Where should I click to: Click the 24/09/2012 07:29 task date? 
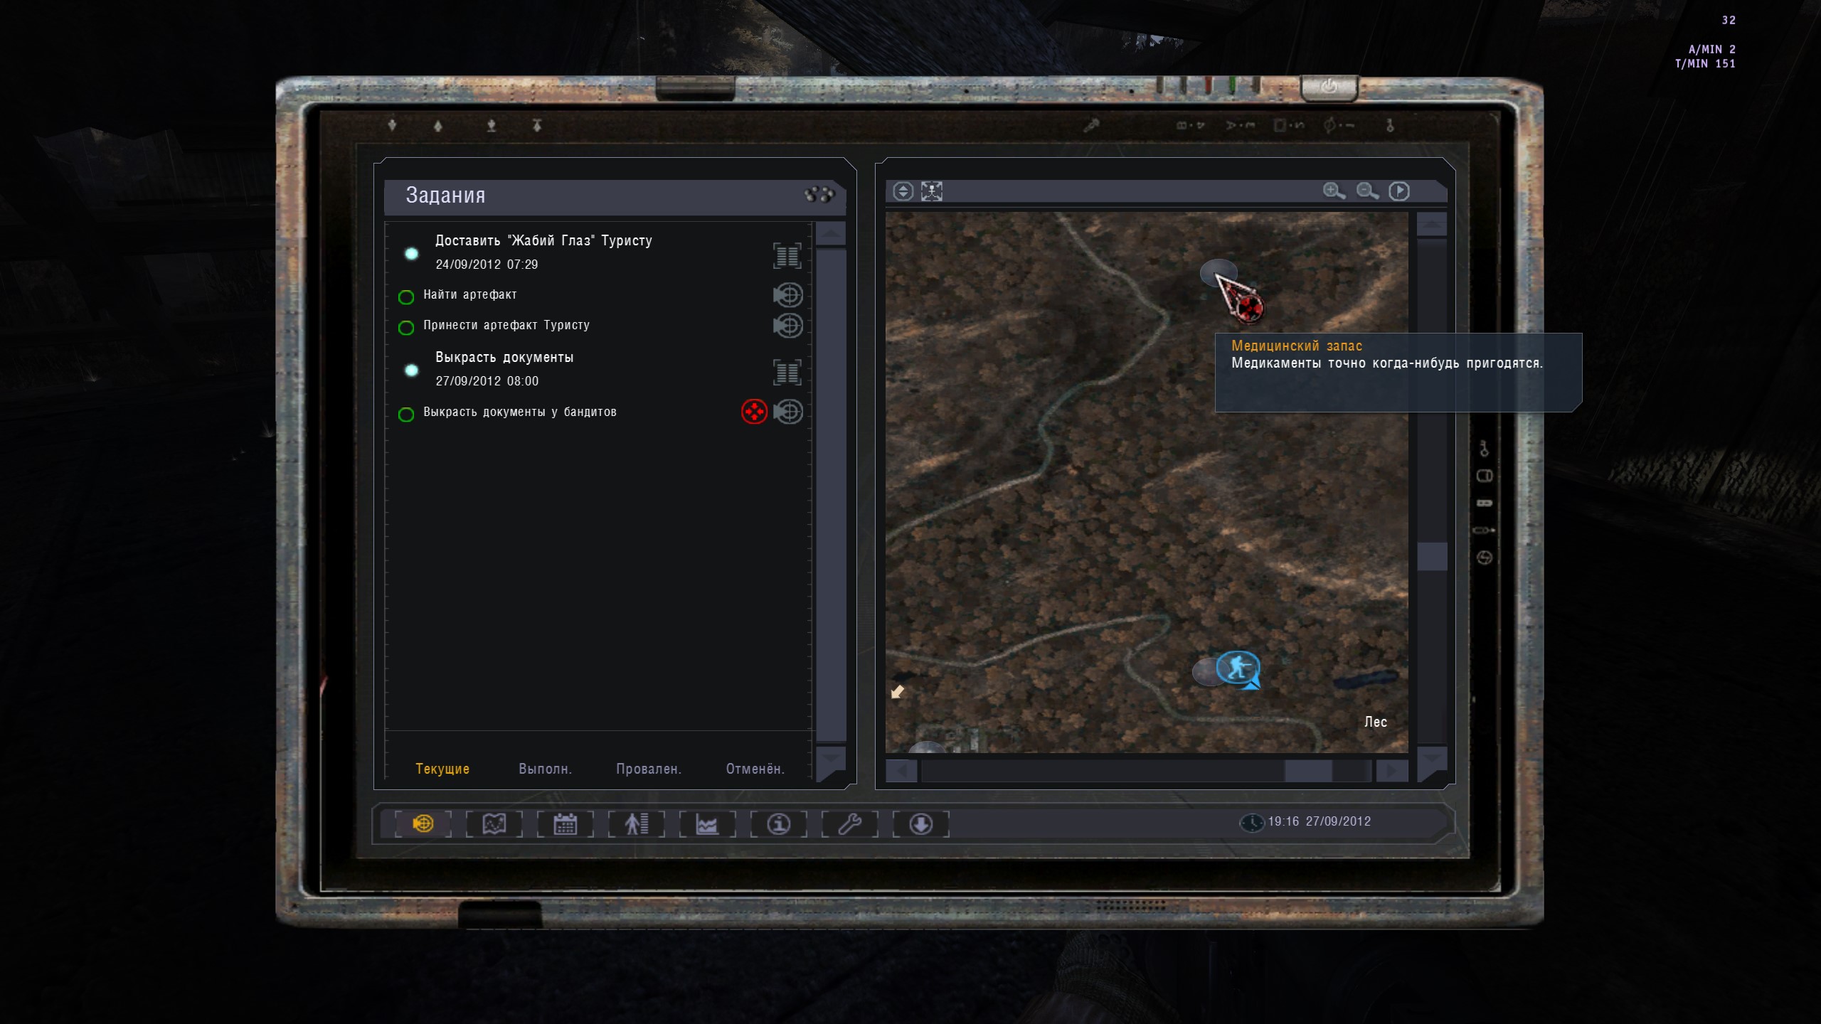click(x=487, y=265)
